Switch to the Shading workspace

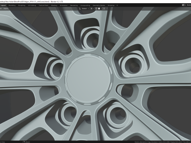(54, 6)
